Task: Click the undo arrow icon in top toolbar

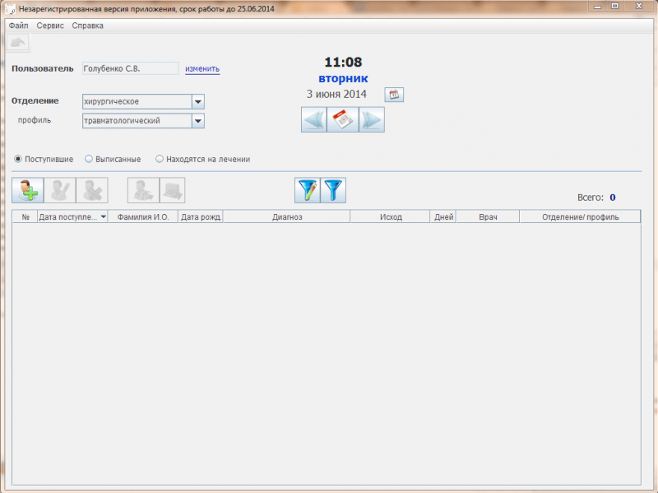Action: tap(18, 43)
